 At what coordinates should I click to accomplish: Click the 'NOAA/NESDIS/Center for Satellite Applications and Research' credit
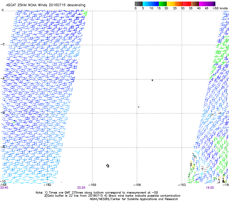pyautogui.click(x=134, y=199)
